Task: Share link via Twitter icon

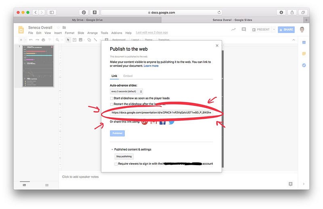Action: point(171,122)
